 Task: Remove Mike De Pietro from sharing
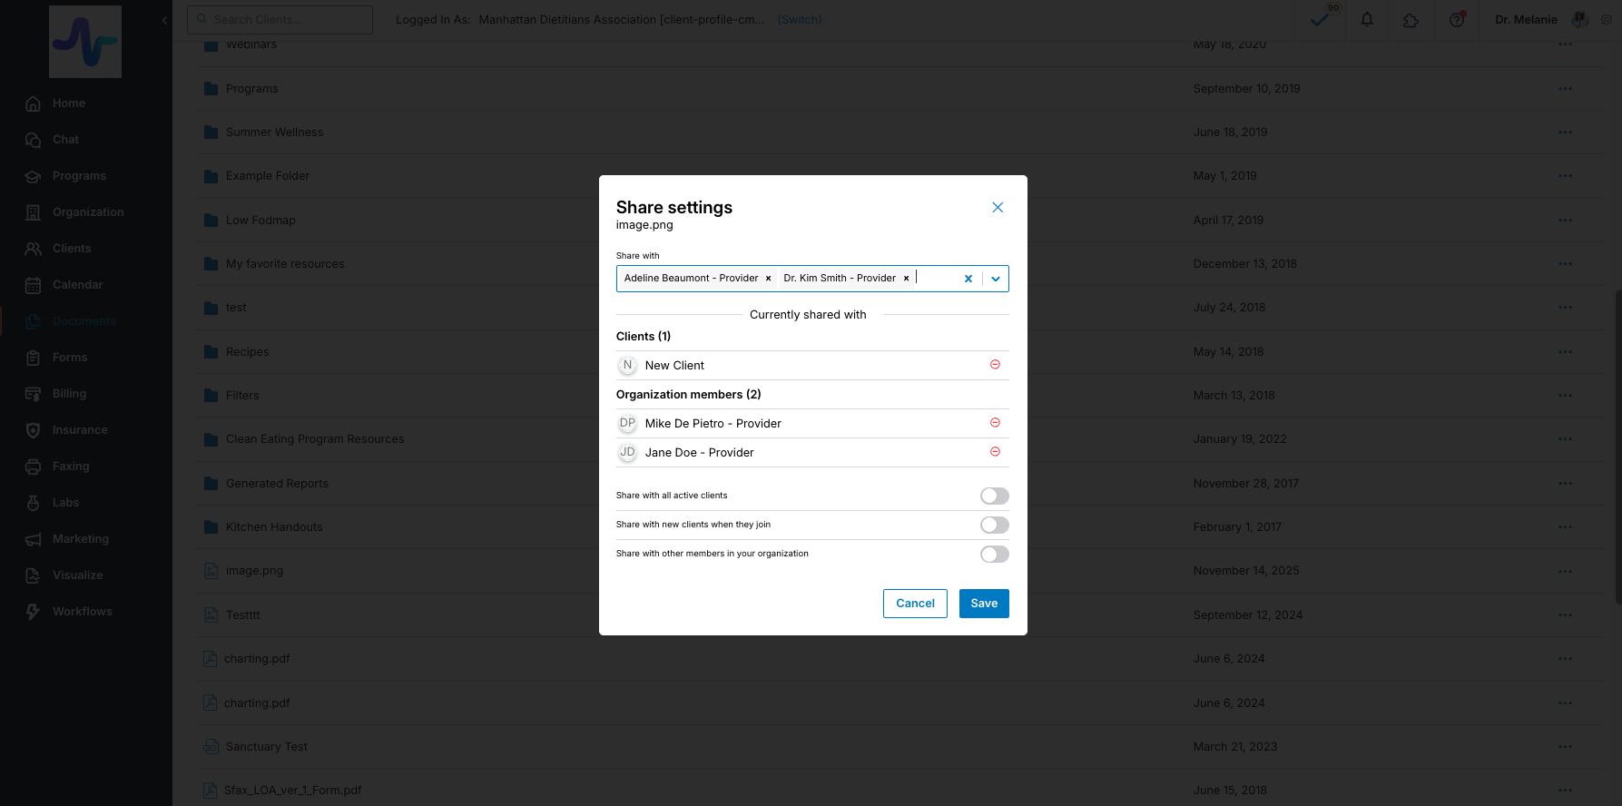pyautogui.click(x=995, y=423)
